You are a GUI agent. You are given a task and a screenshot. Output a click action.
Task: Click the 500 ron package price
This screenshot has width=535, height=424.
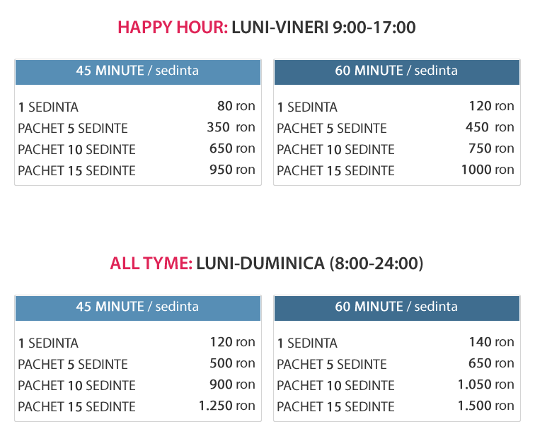pyautogui.click(x=232, y=363)
